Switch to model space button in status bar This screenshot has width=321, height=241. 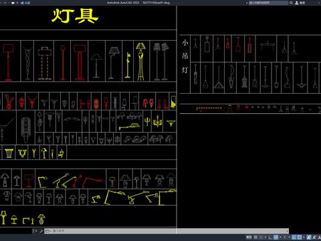pos(249,237)
